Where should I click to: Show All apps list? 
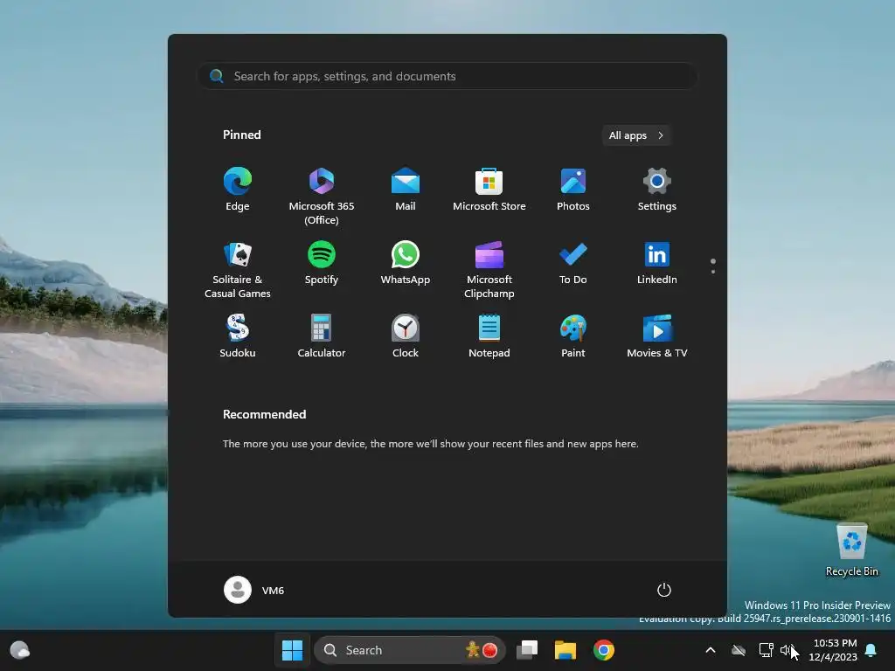click(x=636, y=135)
